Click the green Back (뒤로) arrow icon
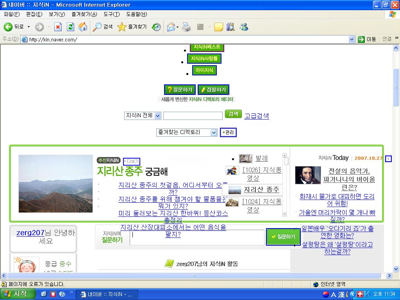Screen dimensions: 400x300 click(x=8, y=27)
